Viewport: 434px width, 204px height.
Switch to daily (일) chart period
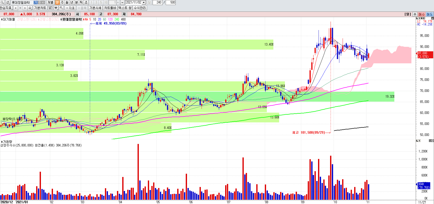point(57,3)
